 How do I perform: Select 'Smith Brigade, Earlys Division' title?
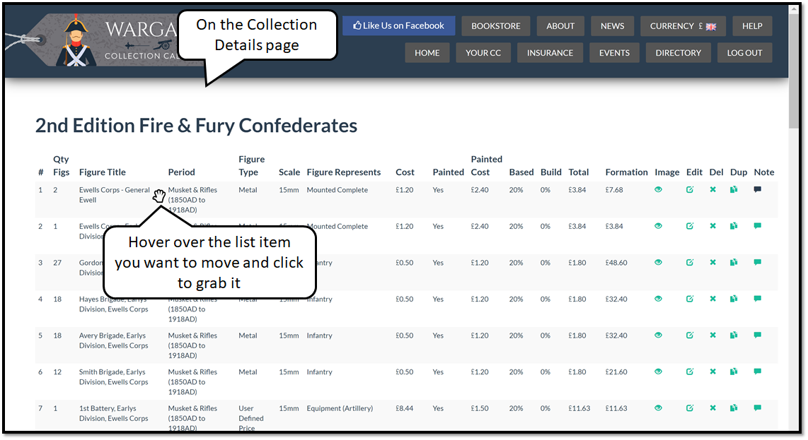[113, 376]
